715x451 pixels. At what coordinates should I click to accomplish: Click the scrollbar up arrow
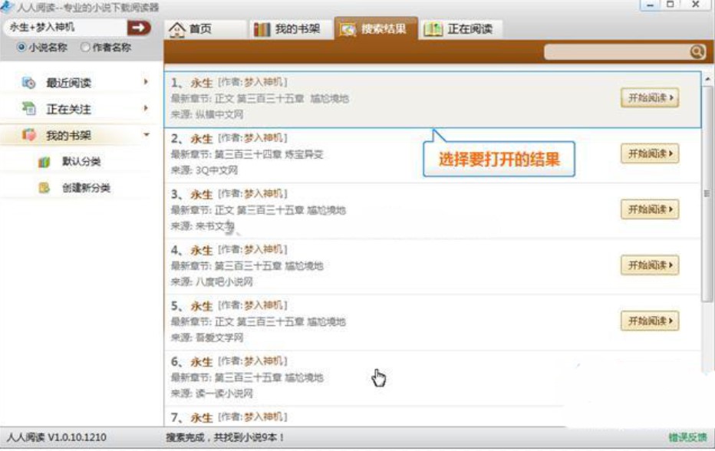(x=707, y=79)
